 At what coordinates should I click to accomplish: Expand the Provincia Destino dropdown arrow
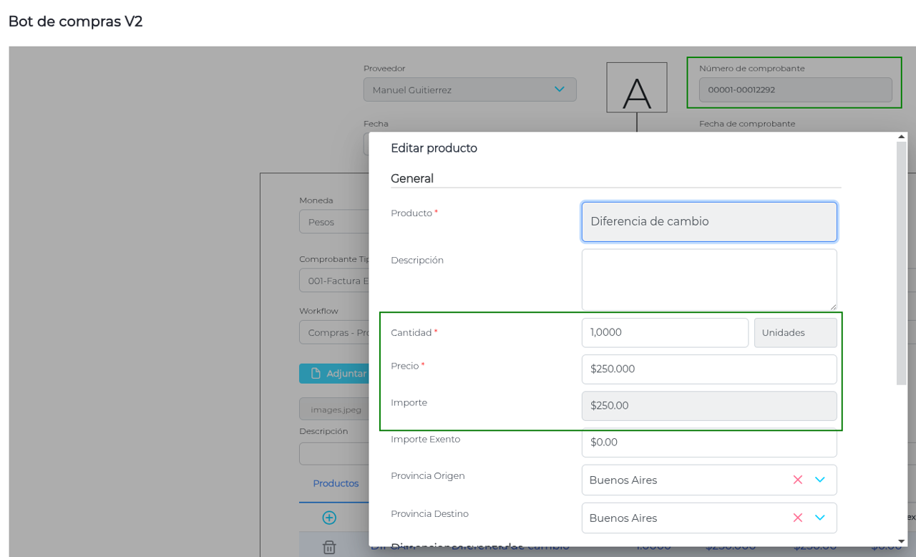tap(820, 518)
